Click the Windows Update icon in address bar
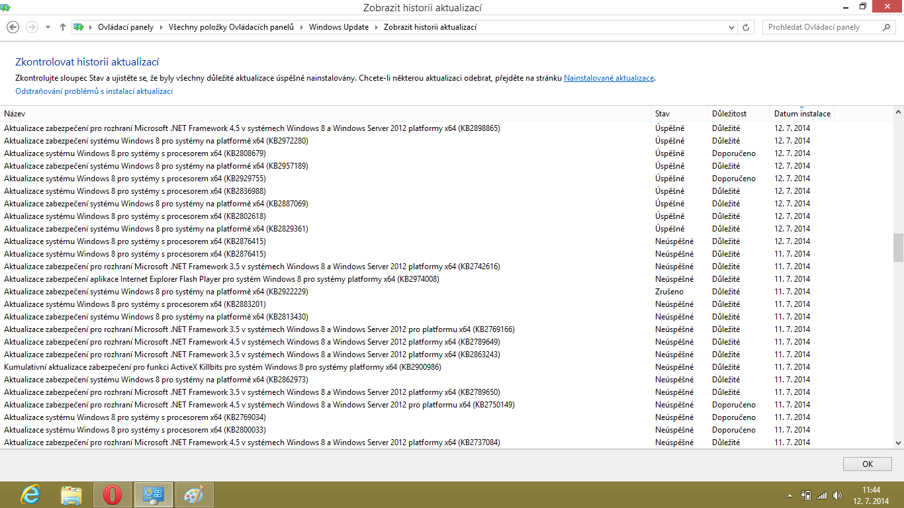904x508 pixels. tap(79, 27)
